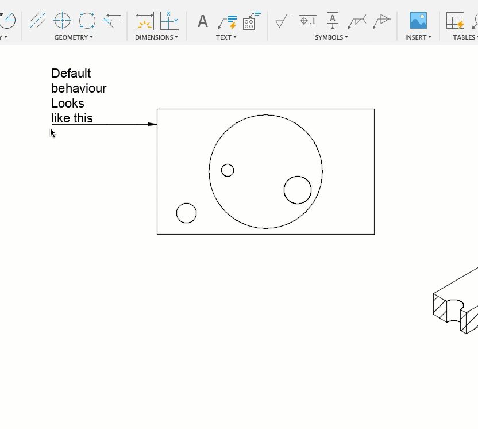Select the Center Mark tool

62,21
